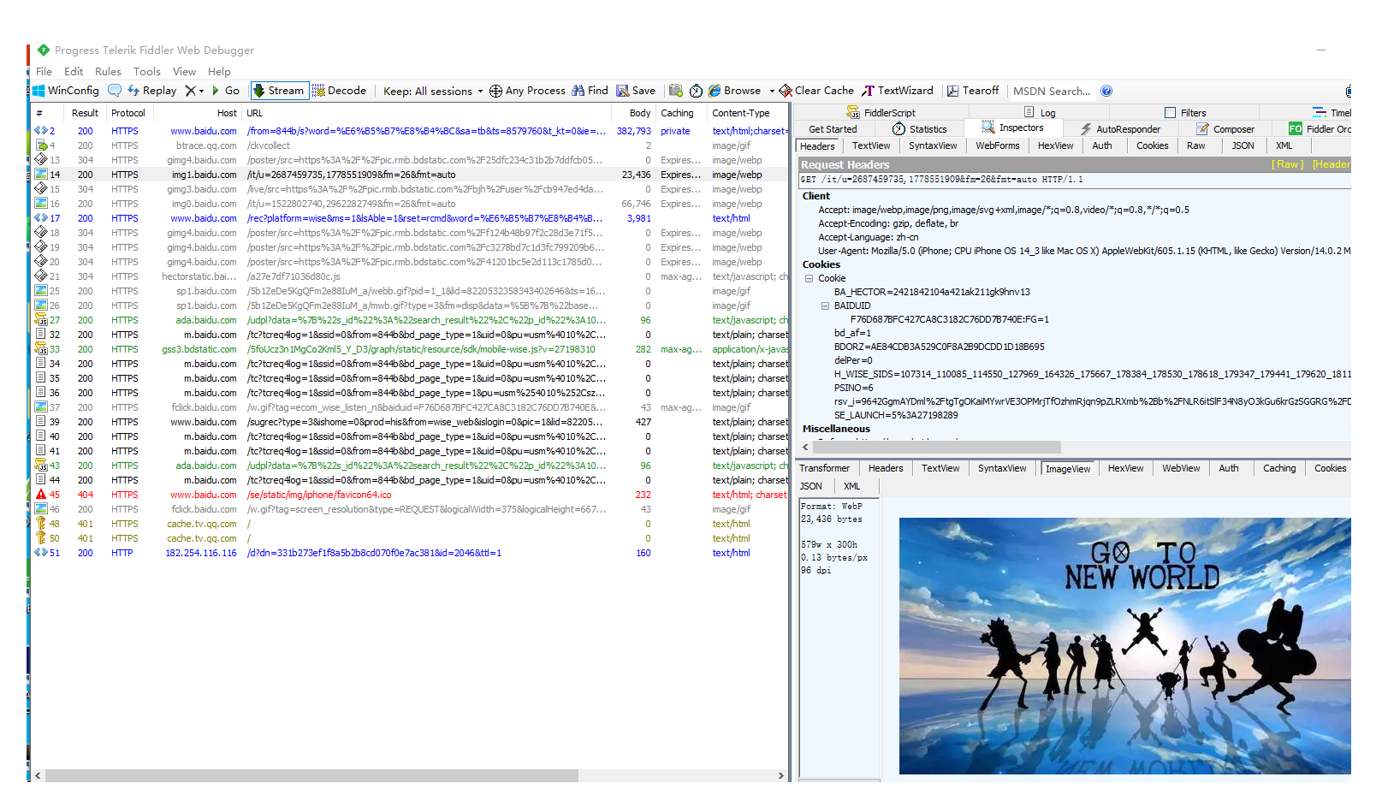Click the WinConfig Windows icon
This screenshot has height=789, width=1376.
[x=38, y=91]
